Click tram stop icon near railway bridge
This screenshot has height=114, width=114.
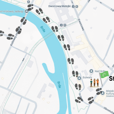(62, 25)
